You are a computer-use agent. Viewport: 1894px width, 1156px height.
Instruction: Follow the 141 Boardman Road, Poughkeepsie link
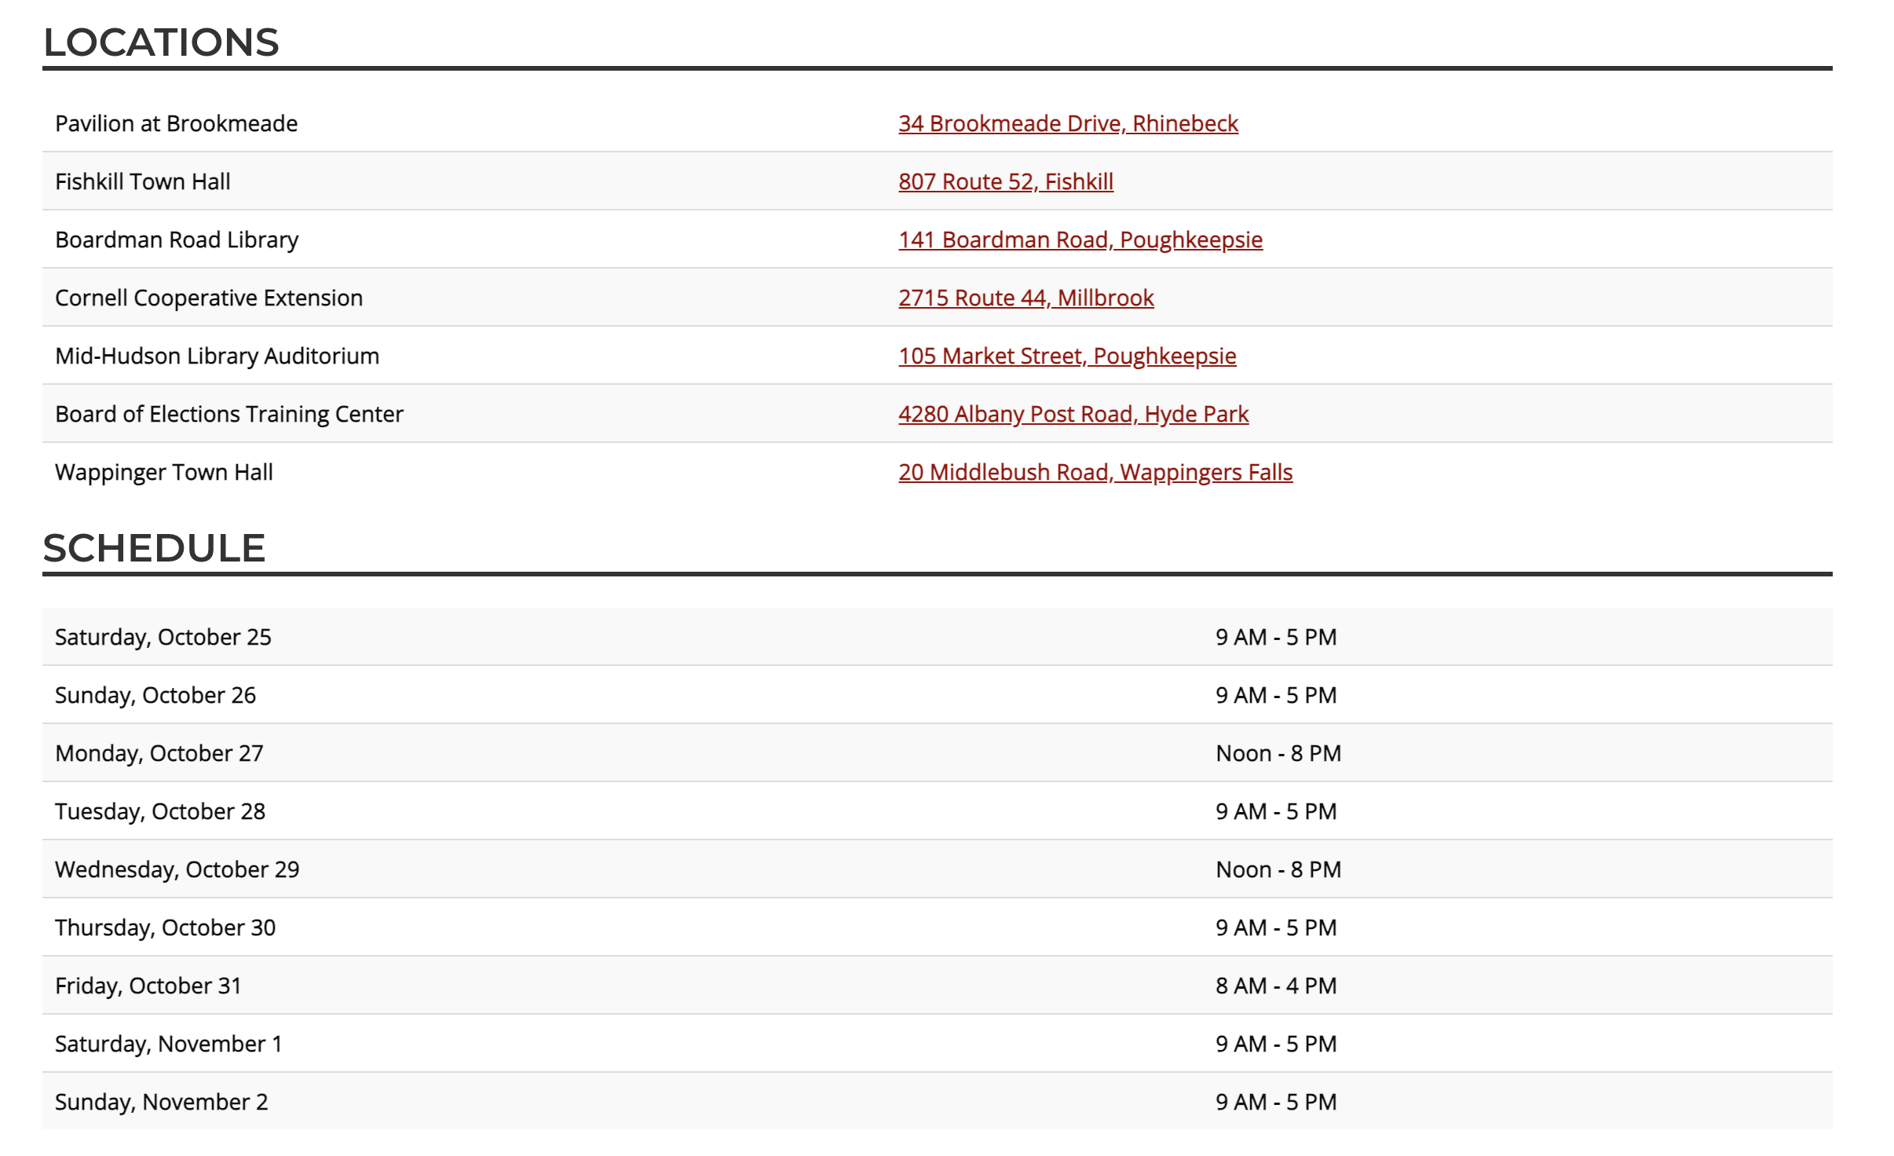tap(1080, 240)
